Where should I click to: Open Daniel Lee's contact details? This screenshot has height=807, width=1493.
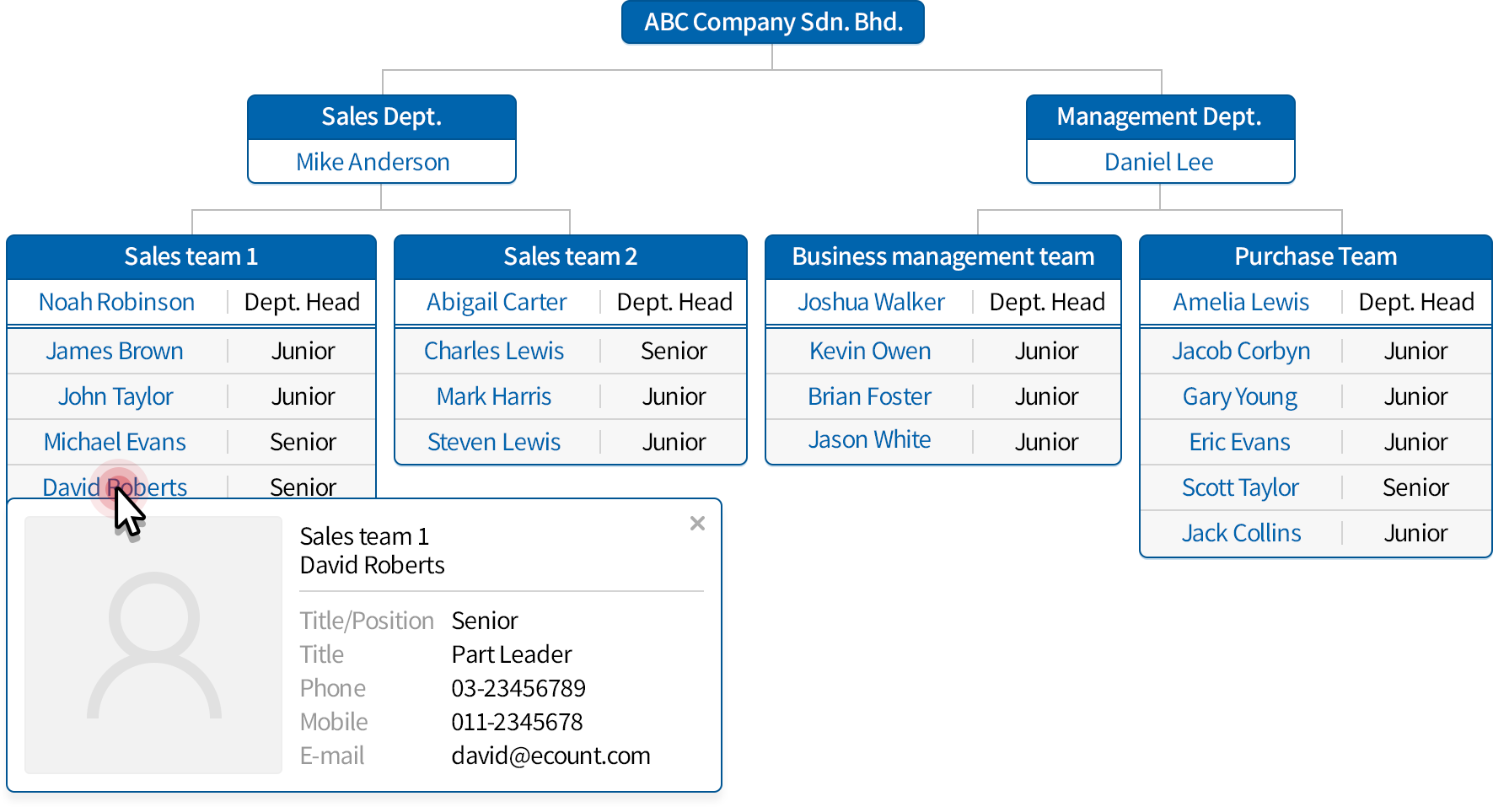click(x=1159, y=161)
